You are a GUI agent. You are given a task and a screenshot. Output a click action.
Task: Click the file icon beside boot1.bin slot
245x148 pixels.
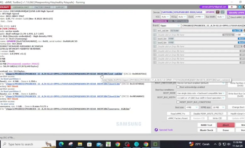(x=155, y=38)
